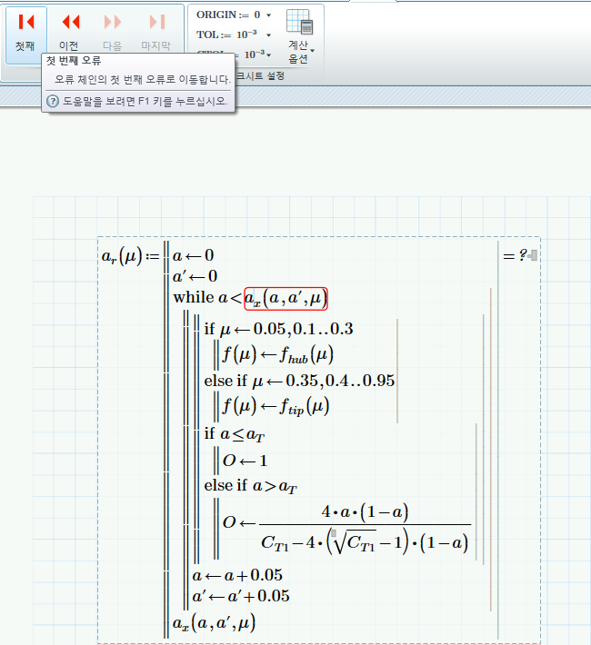Click the TOL := 10⁻³ setting text
Image resolution: width=591 pixels, height=645 pixels.
[x=226, y=35]
